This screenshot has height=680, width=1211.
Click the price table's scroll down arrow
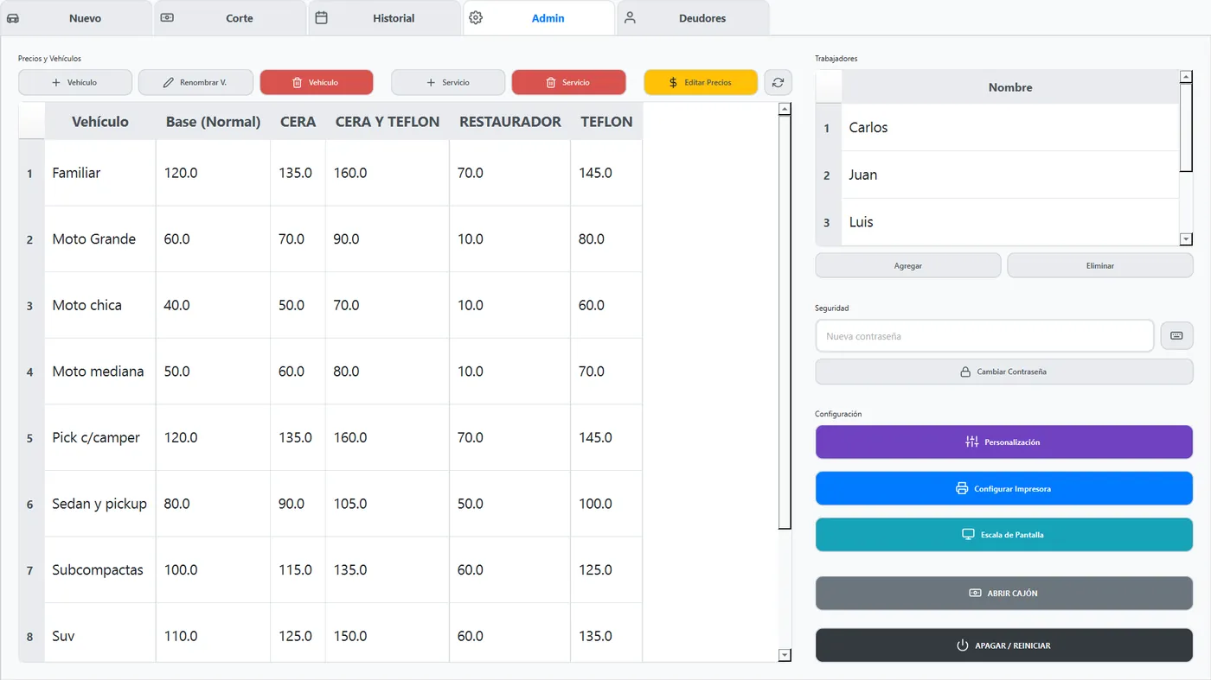point(785,655)
